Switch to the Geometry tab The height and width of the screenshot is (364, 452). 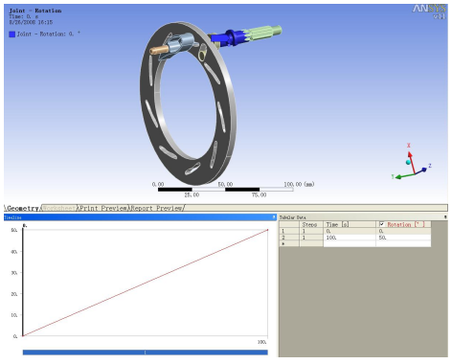click(22, 208)
